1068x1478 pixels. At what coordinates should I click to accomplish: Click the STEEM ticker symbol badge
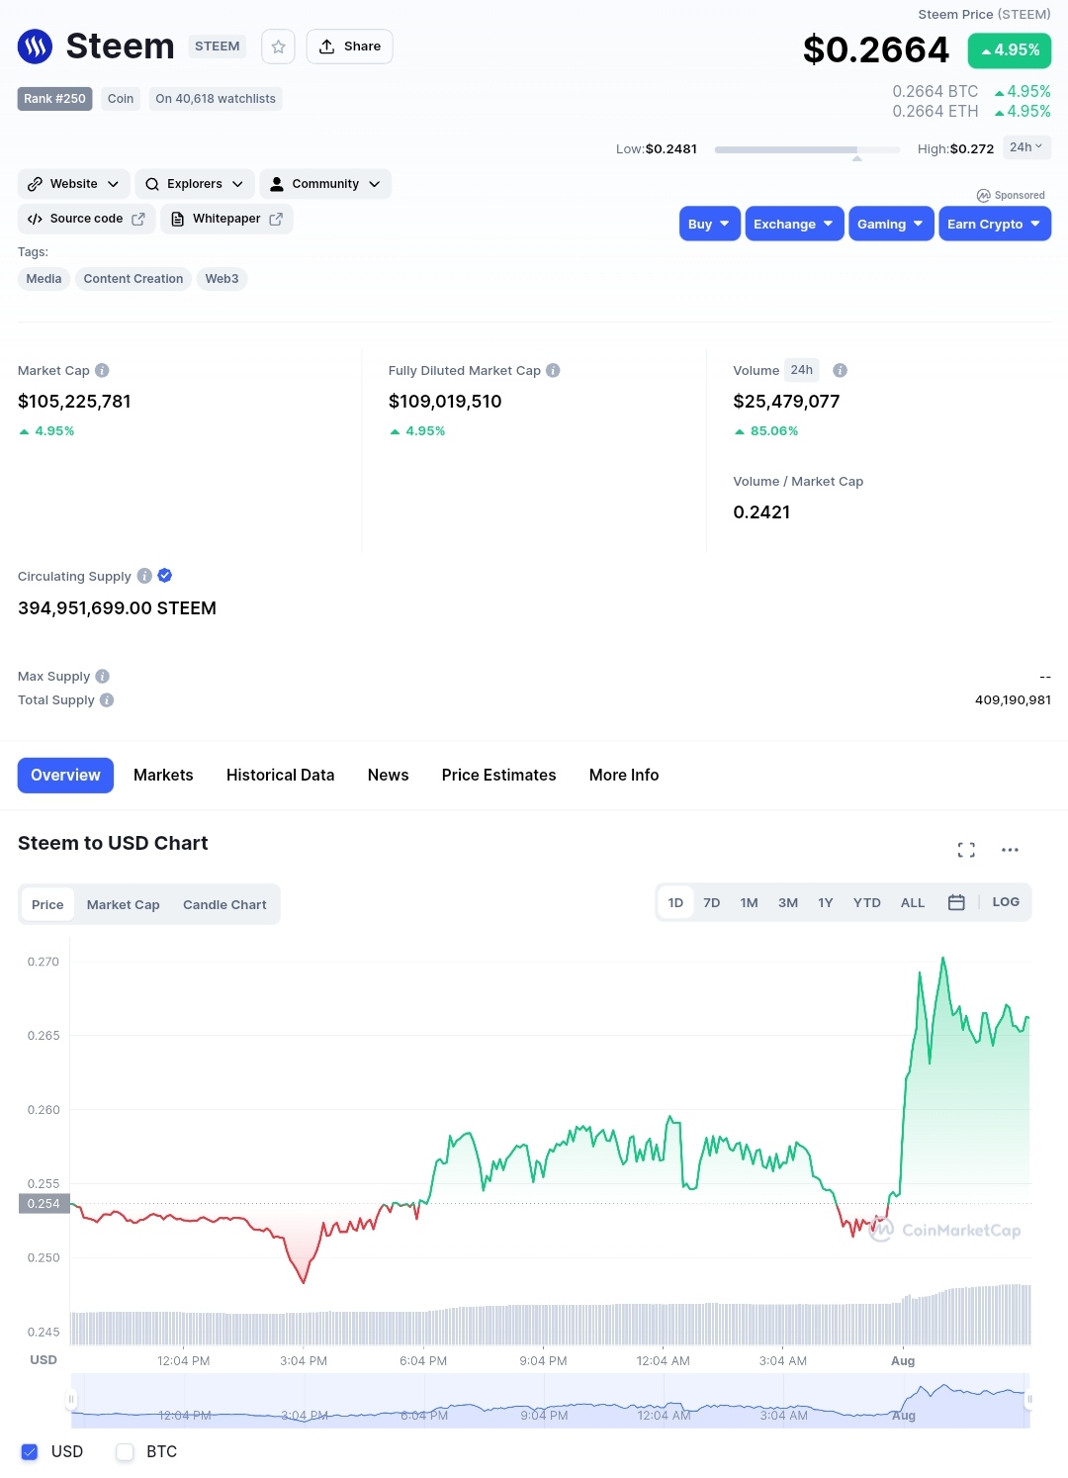(217, 46)
